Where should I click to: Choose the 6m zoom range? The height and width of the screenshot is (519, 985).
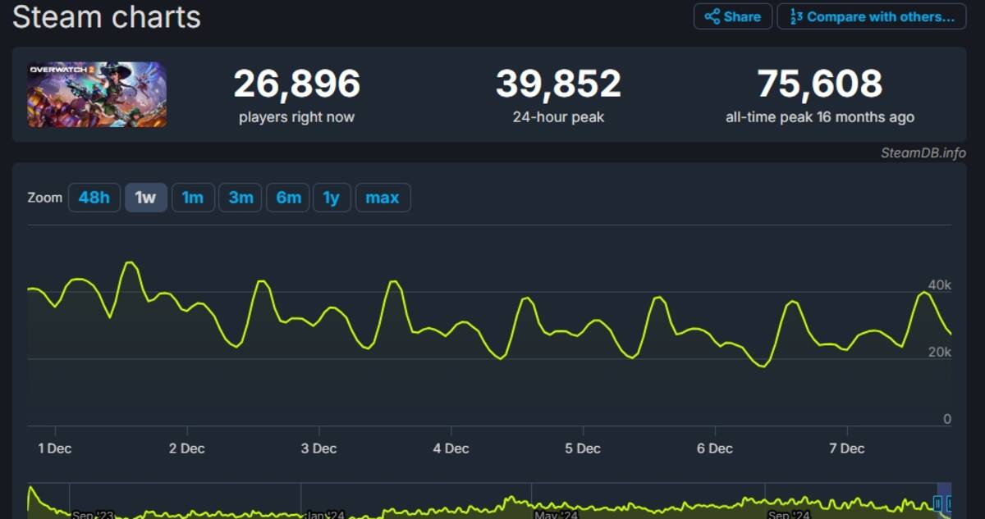(288, 198)
